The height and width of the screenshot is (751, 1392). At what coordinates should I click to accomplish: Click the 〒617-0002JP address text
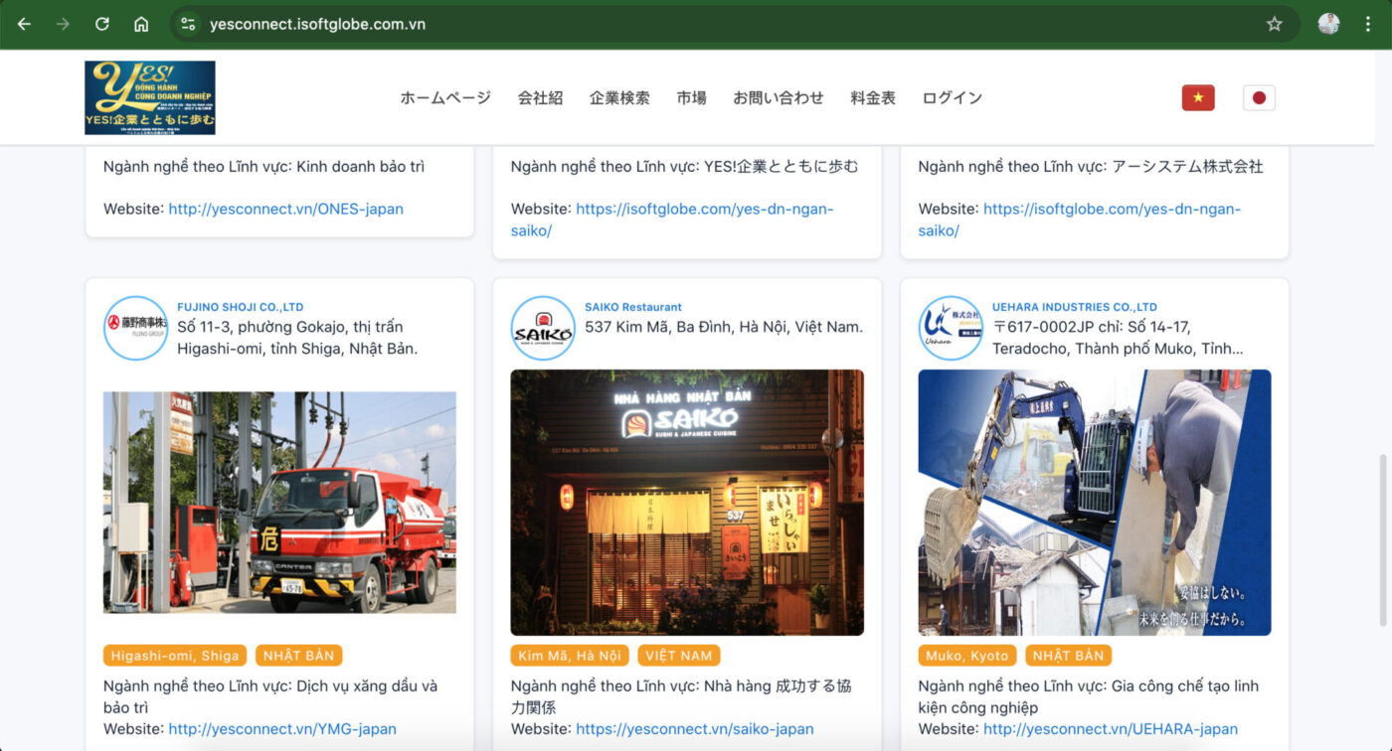click(x=1118, y=338)
